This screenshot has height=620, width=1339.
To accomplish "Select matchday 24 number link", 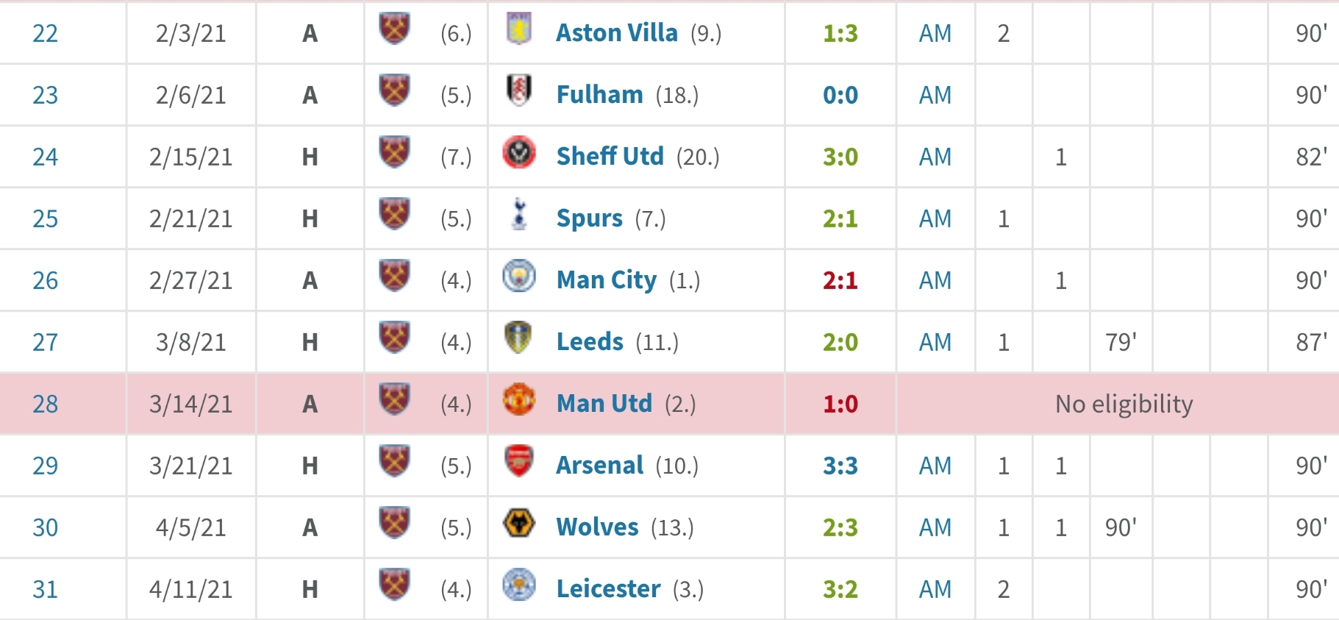I will point(45,157).
